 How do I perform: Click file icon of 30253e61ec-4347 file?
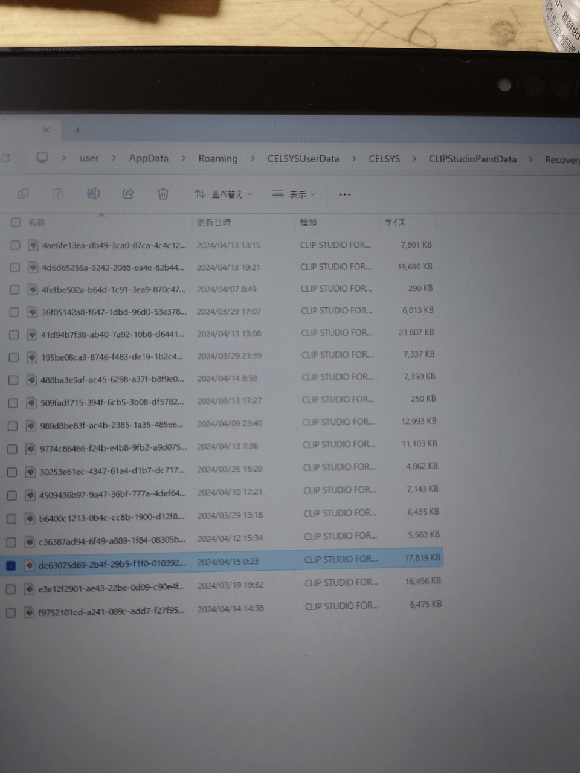point(30,472)
